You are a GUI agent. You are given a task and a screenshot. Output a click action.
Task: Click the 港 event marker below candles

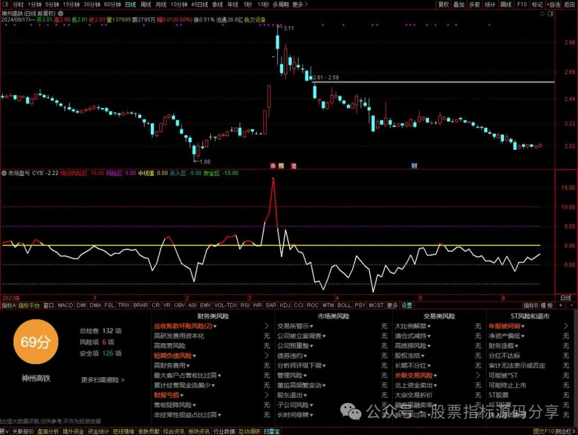pos(293,166)
